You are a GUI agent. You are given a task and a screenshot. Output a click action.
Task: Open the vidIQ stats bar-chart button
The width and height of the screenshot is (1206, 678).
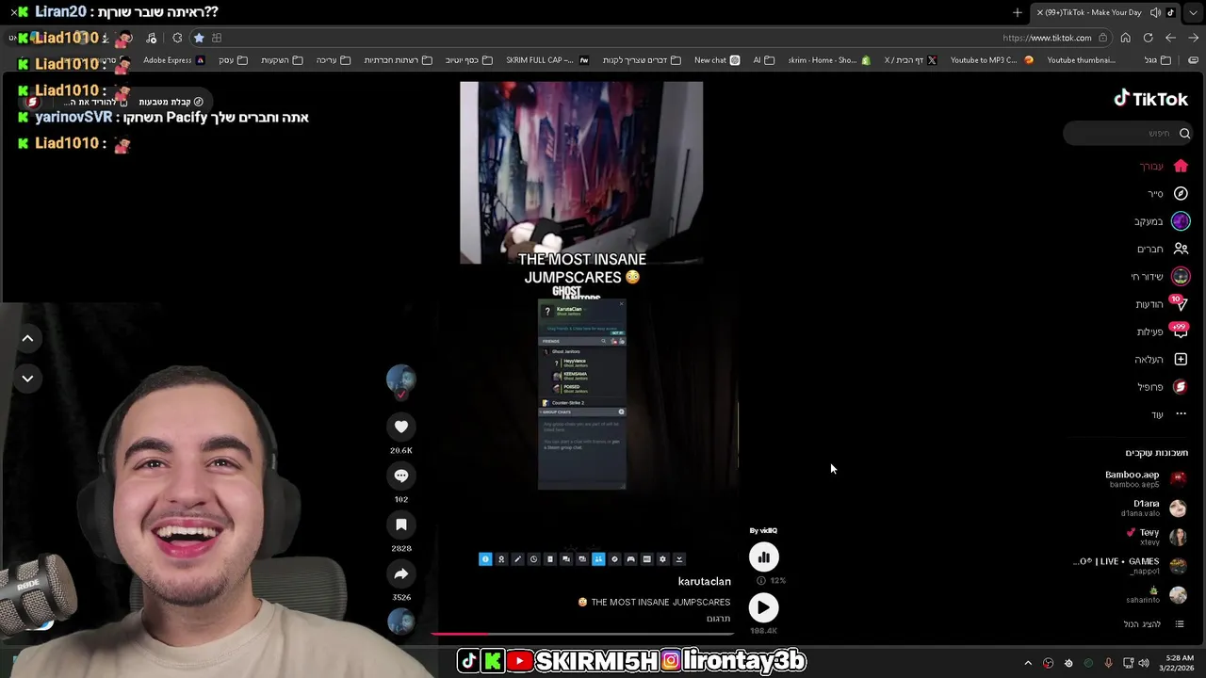click(764, 557)
